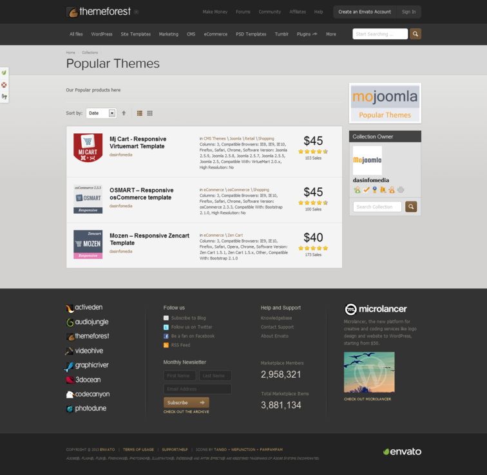Click the envato logo in footer
This screenshot has width=487, height=475.
pyautogui.click(x=402, y=451)
